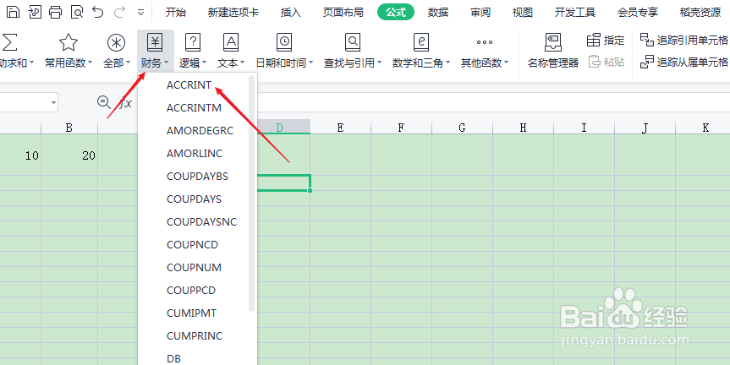Image resolution: width=730 pixels, height=365 pixels.
Task: Click cell containing value 20
Action: 69,155
